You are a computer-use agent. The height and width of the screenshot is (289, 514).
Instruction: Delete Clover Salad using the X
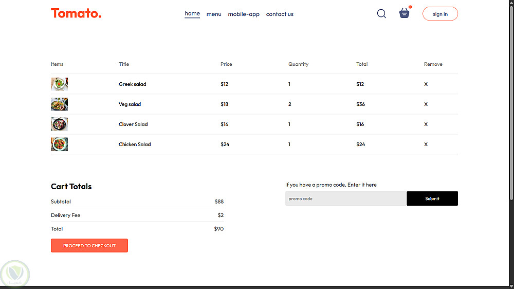point(426,124)
